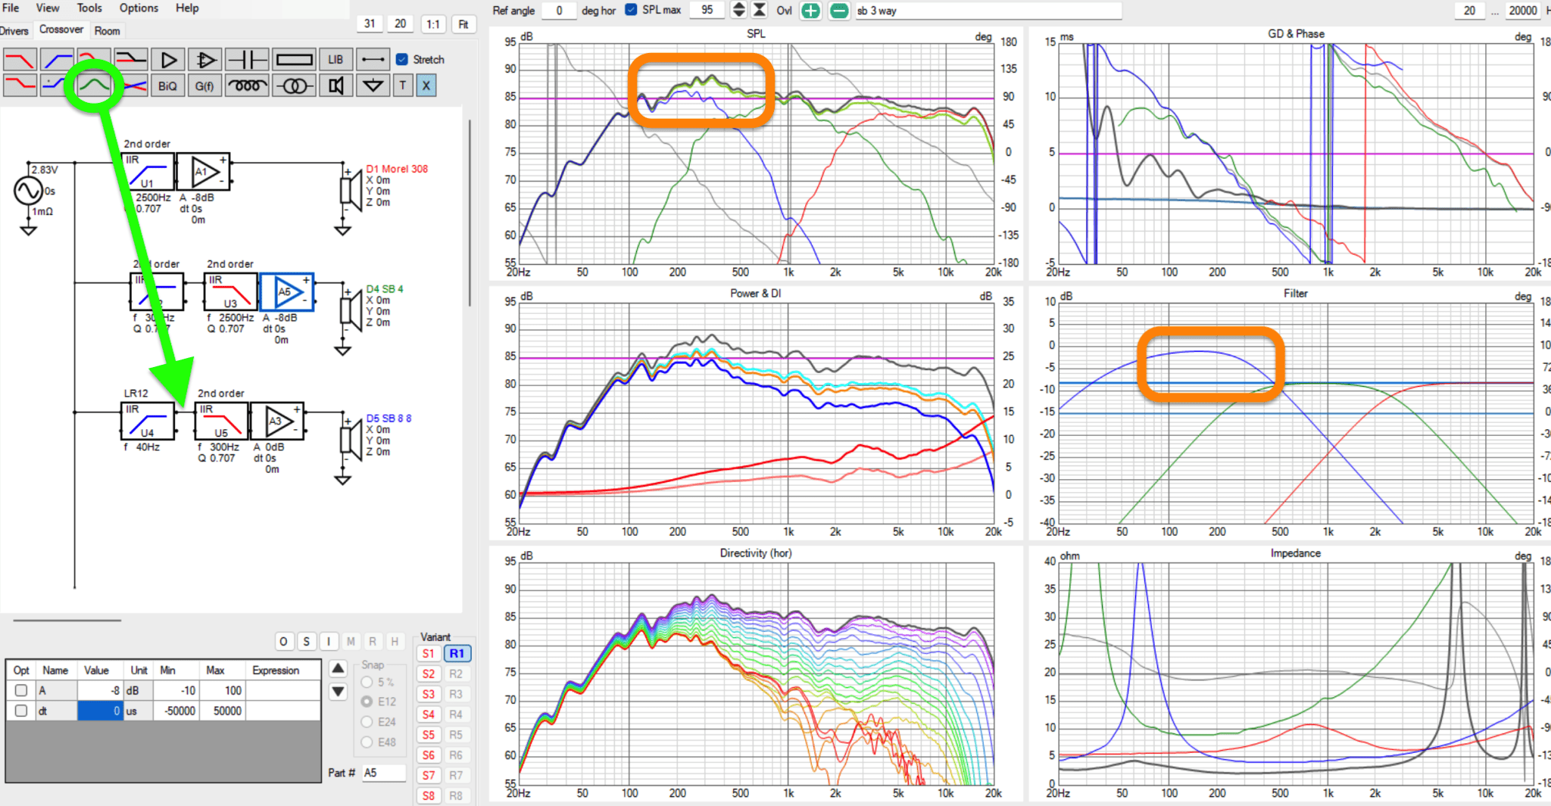Pick the black-and-red step filter block icon
The width and height of the screenshot is (1551, 806).
(131, 59)
